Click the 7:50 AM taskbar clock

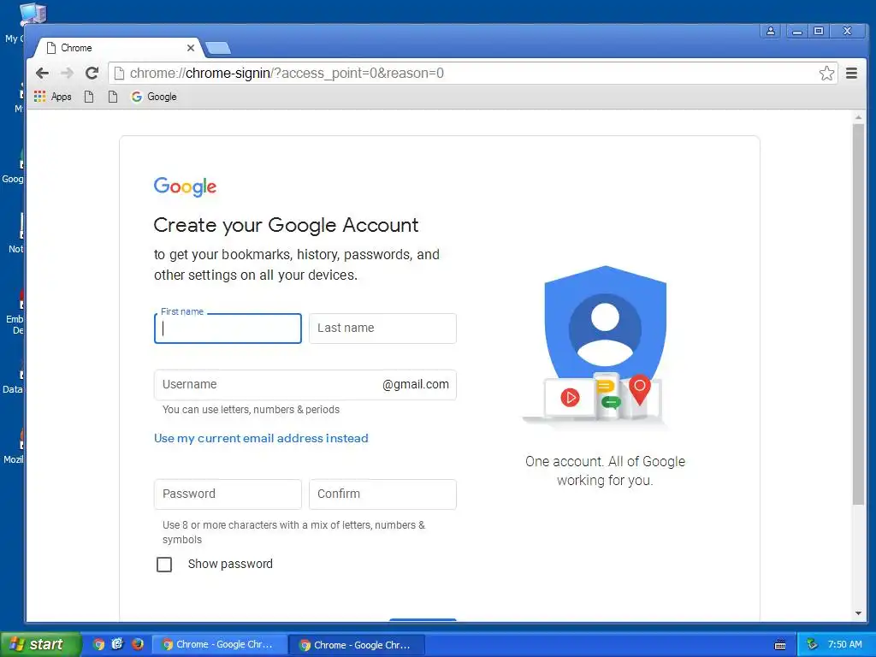click(844, 645)
